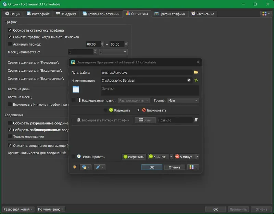274x214 pixels.
Task: Toggle Собирать статистику трафика checkbox
Action: pyautogui.click(x=10, y=30)
